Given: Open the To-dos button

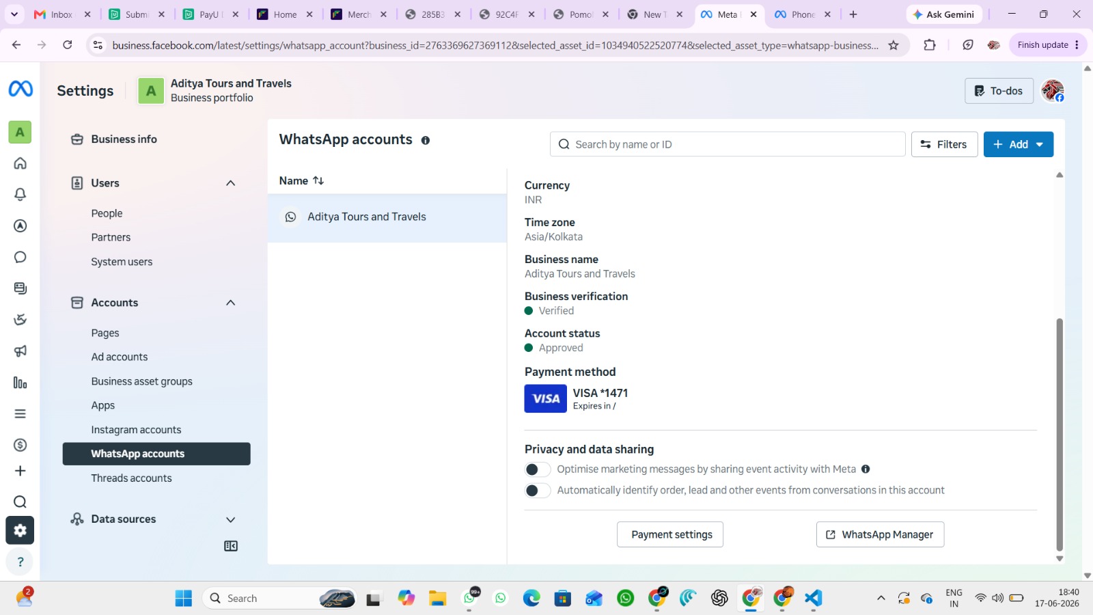Looking at the screenshot, I should point(998,91).
